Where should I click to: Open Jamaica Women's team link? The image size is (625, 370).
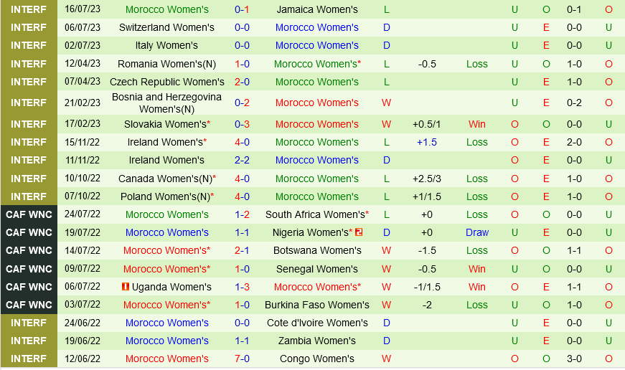[x=317, y=9]
